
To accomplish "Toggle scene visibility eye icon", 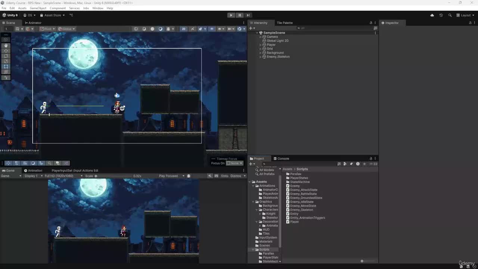I will 212,29.
